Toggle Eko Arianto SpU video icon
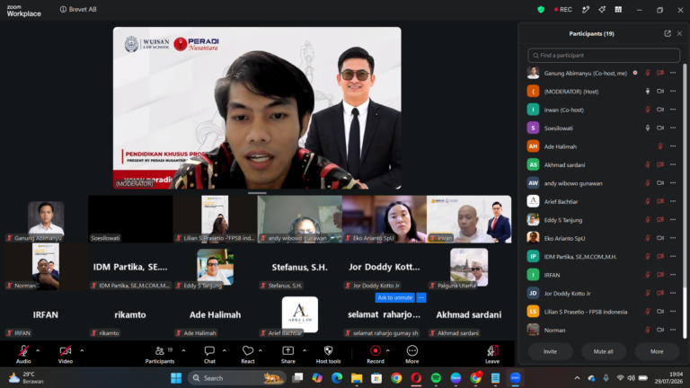The image size is (690, 388). pyautogui.click(x=660, y=238)
